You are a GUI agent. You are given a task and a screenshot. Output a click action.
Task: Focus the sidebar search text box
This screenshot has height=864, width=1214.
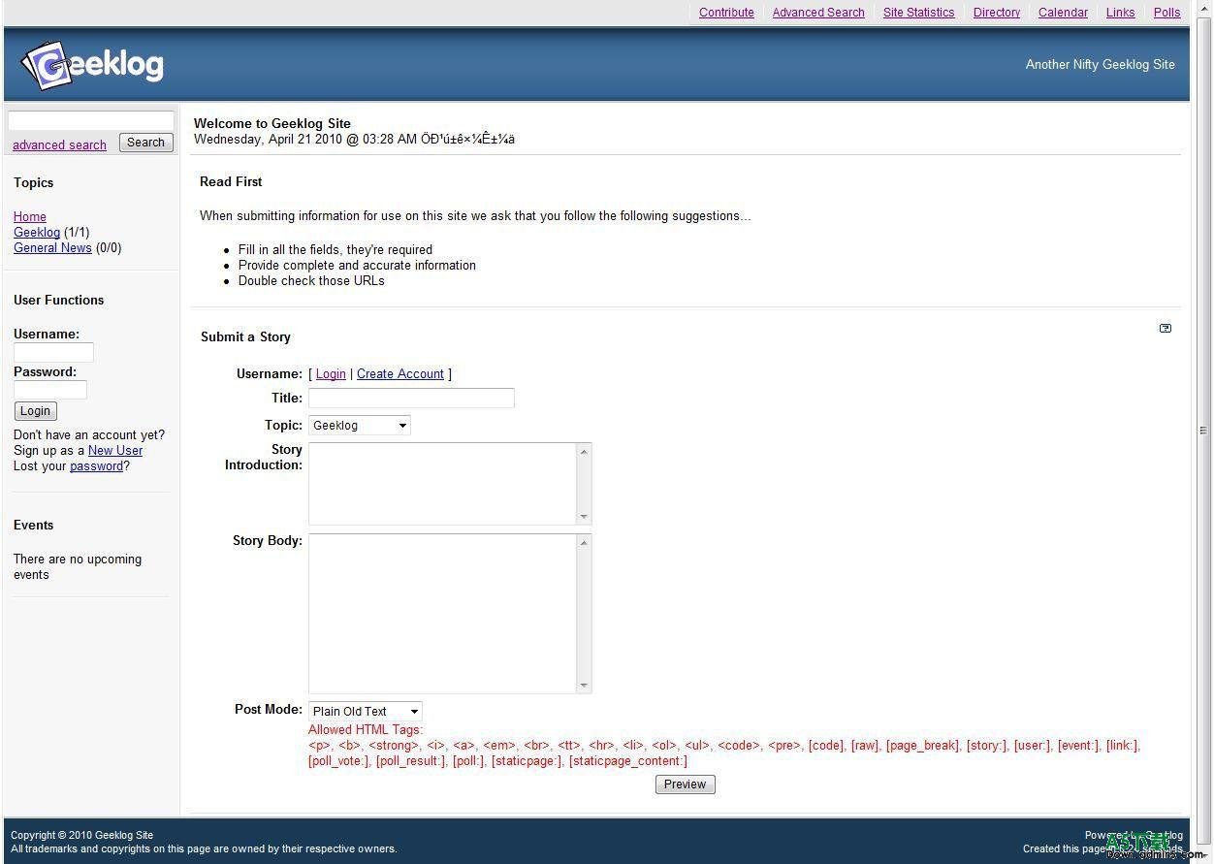[x=91, y=121]
